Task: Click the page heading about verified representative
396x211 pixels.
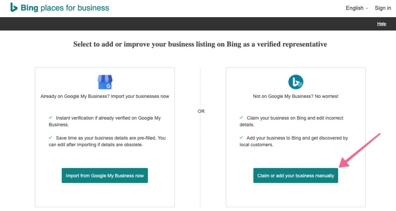Action: (x=200, y=44)
